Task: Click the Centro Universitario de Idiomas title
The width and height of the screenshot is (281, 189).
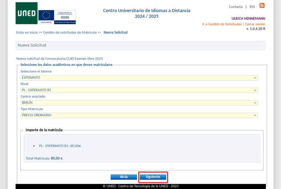Action: 147,10
